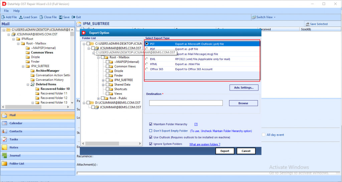Click ArchiveManager folder icon in Mail tree
342x182 pixels.
tap(32, 70)
